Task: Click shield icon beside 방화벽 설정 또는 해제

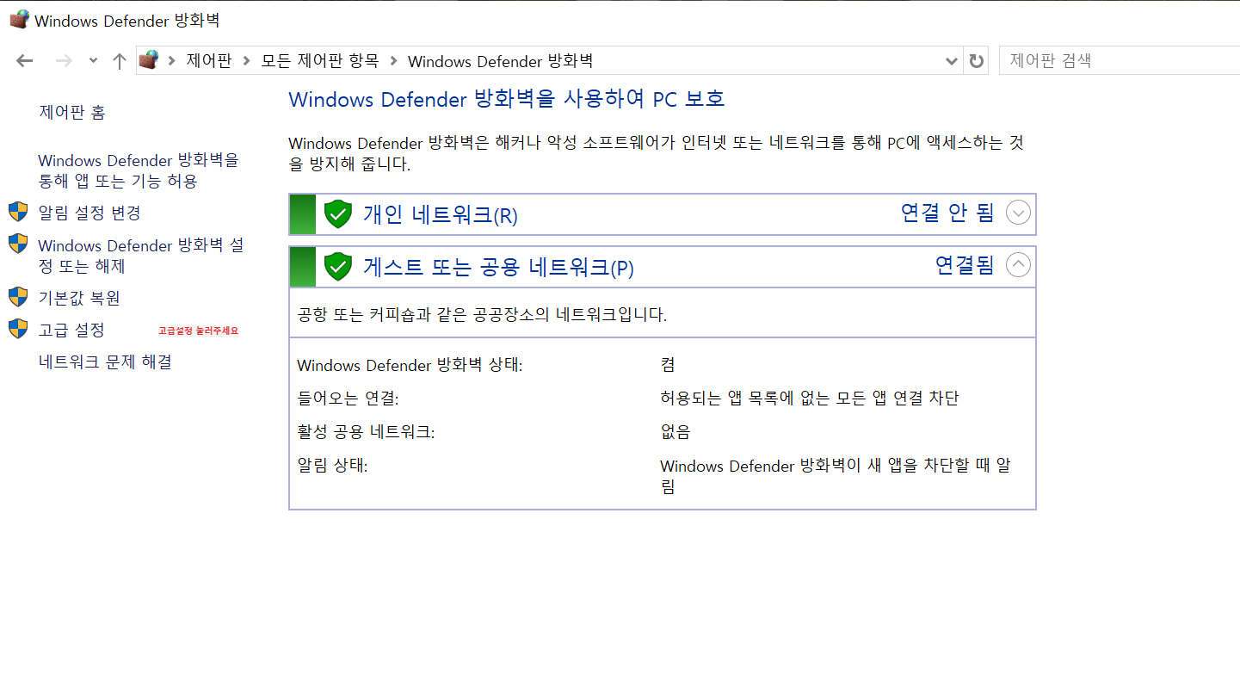Action: [x=18, y=244]
